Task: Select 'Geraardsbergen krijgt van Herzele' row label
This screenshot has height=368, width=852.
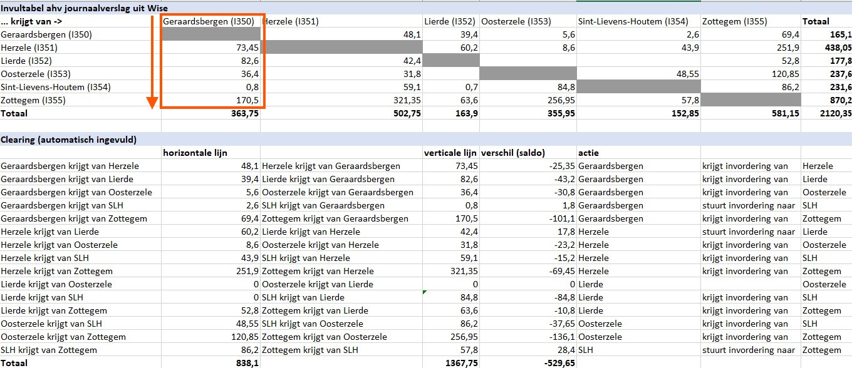Action: tap(70, 166)
